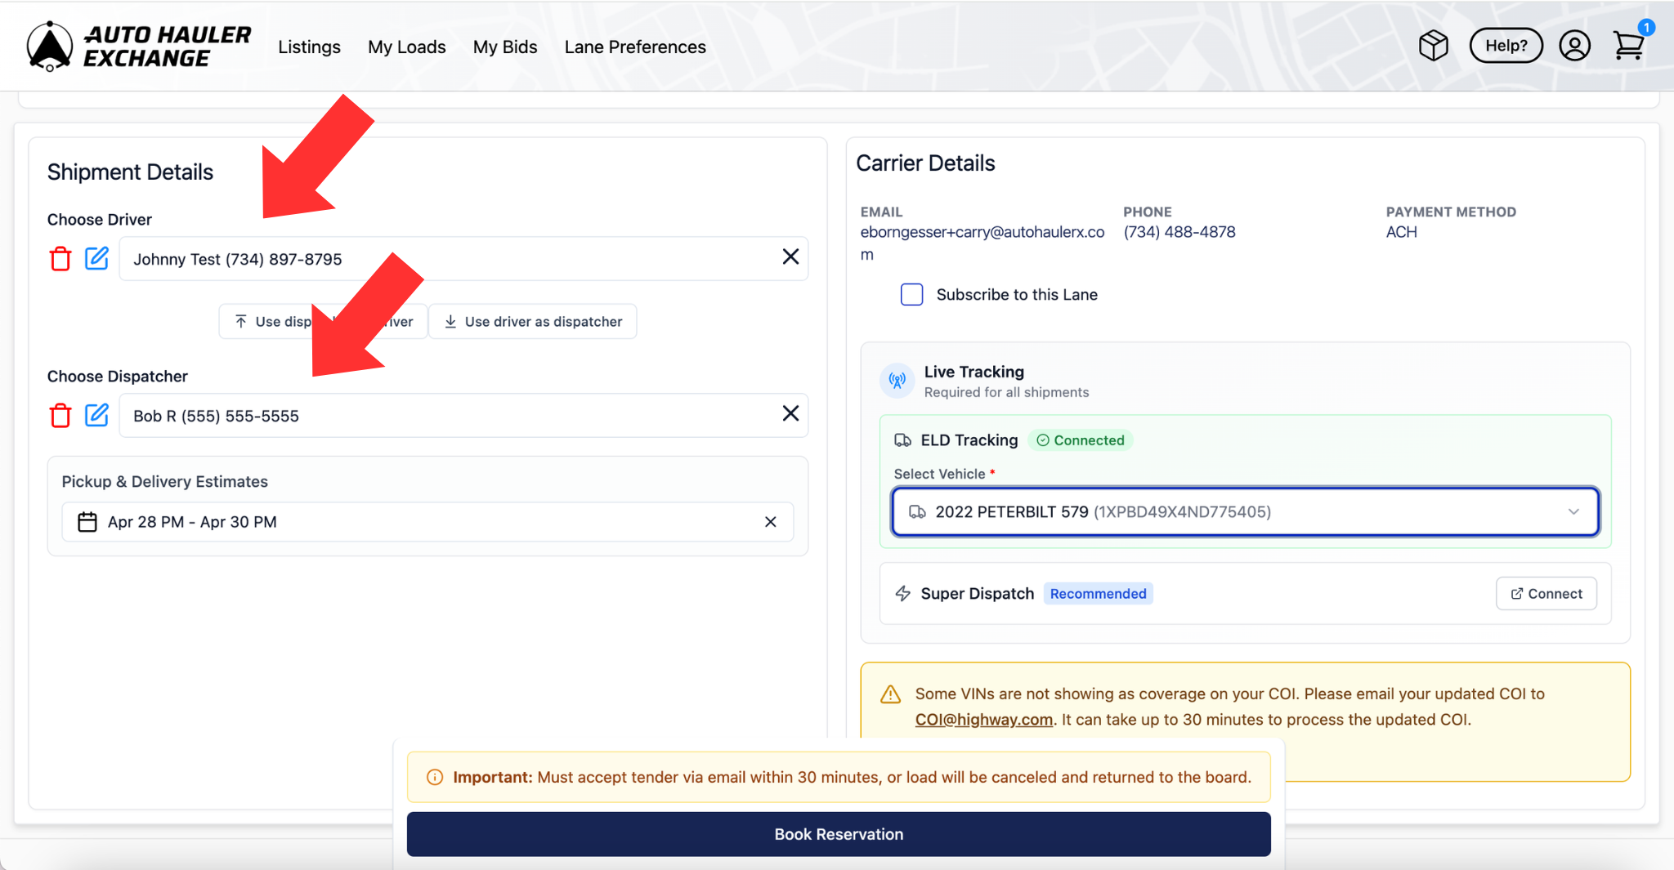The height and width of the screenshot is (870, 1674).
Task: Open the COI@highway.com email link
Action: tap(983, 720)
